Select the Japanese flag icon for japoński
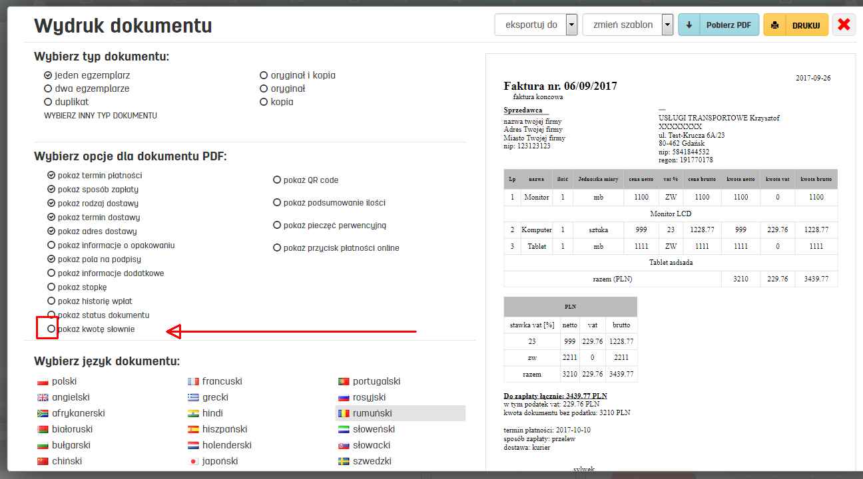The width and height of the screenshot is (863, 479). click(x=193, y=461)
